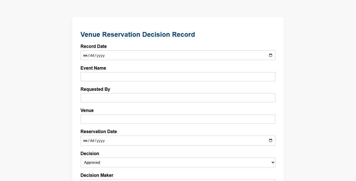Select the day segment in Record Date
Viewport: 356px width, 181px height.
92,55
